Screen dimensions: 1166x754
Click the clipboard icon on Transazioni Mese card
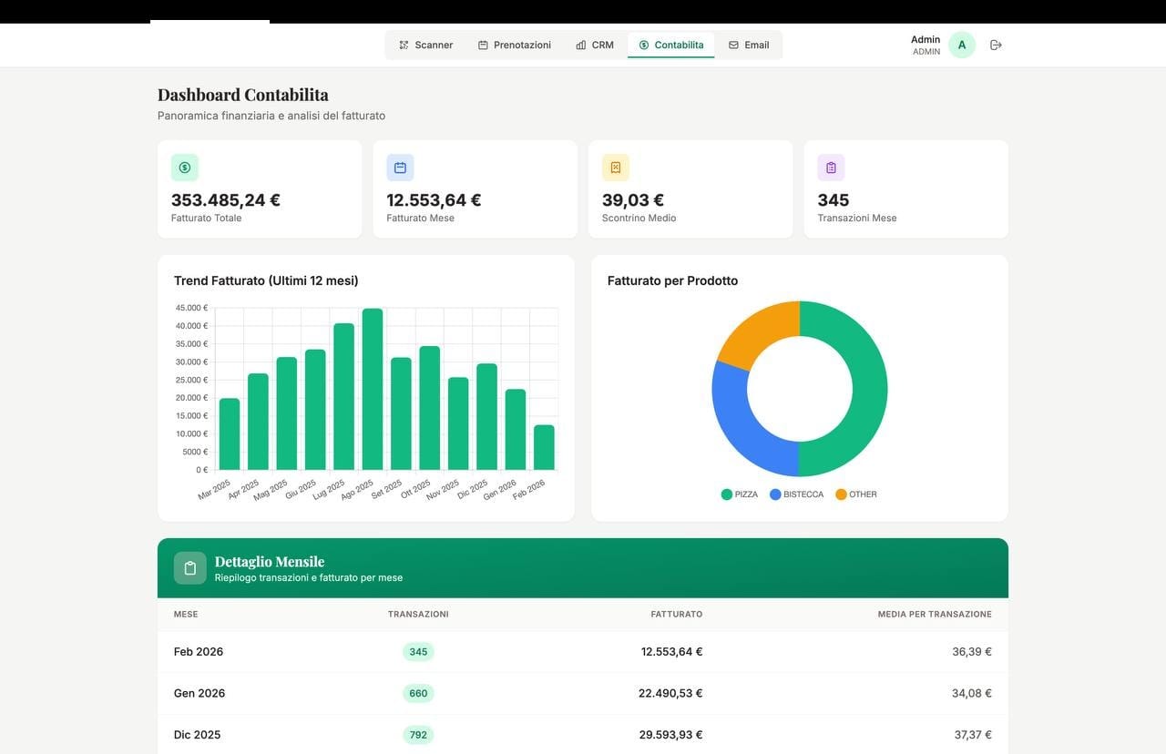[827, 165]
